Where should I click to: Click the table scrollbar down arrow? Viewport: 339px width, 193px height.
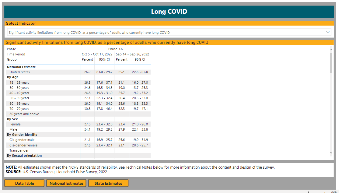(x=331, y=153)
